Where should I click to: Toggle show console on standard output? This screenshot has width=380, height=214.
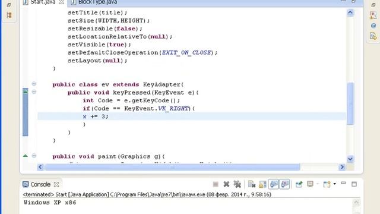pos(274,184)
